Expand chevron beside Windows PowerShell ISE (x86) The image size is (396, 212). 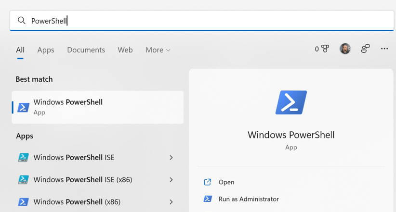coord(171,180)
